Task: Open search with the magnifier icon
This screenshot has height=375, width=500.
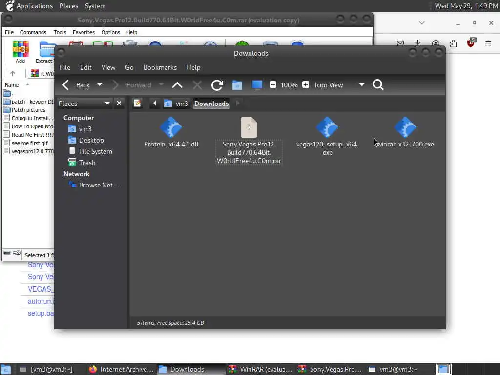Action: coord(378,85)
